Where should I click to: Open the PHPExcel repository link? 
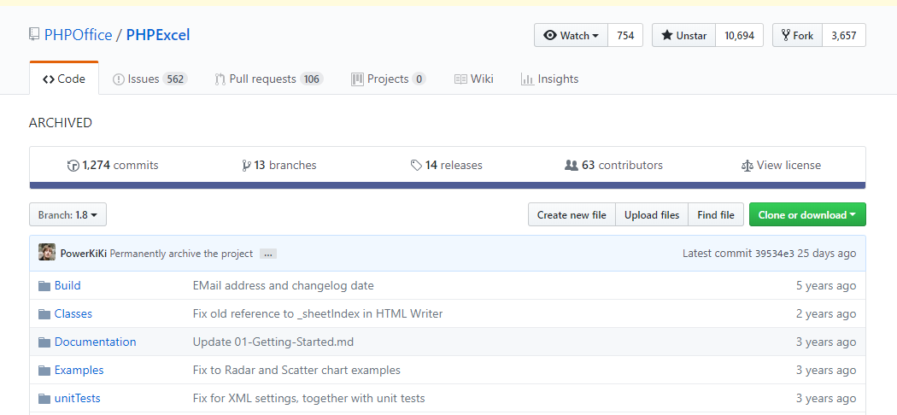158,35
